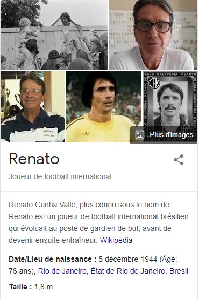The width and height of the screenshot is (199, 299).
Task: View photo of man with black glasses
Action: pos(153,35)
